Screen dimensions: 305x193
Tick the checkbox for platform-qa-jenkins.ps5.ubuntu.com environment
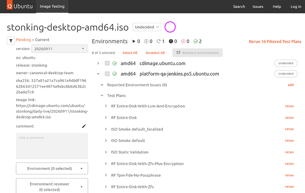coord(107,74)
